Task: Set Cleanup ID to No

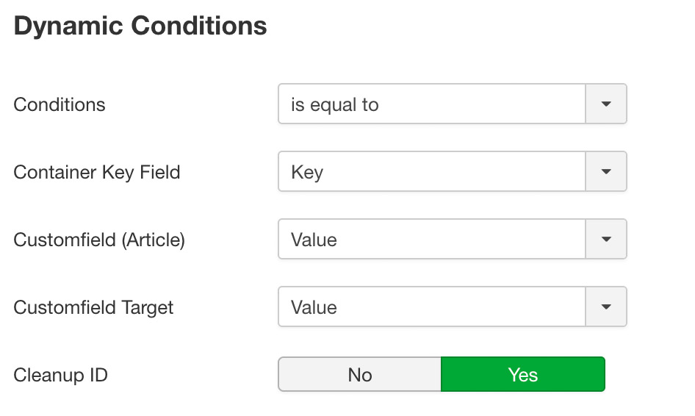Action: [x=359, y=374]
